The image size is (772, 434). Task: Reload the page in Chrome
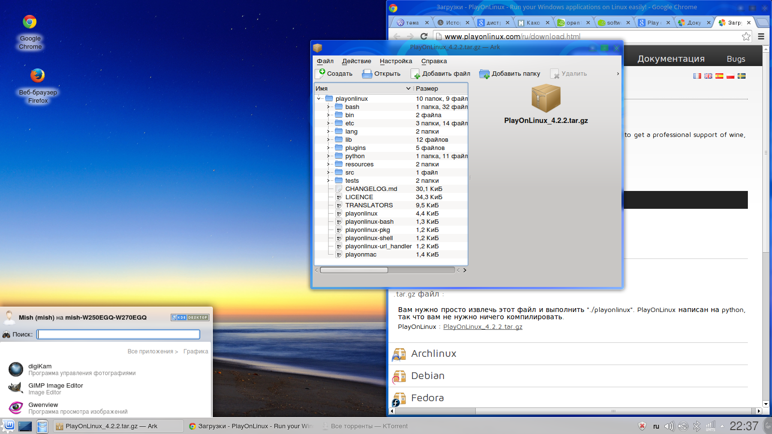click(x=424, y=36)
